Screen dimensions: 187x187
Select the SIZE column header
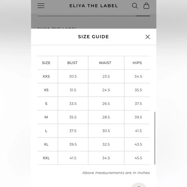(46, 63)
